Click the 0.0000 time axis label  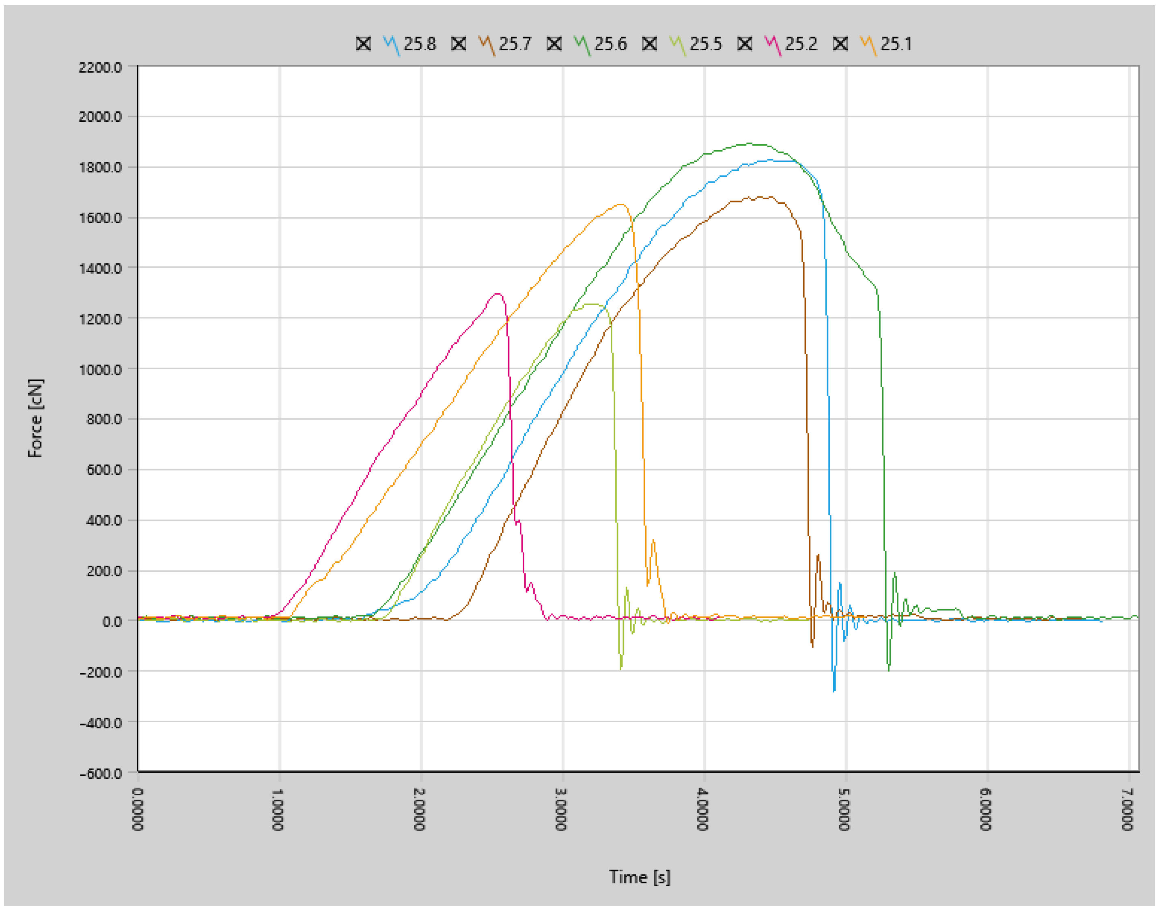point(138,810)
